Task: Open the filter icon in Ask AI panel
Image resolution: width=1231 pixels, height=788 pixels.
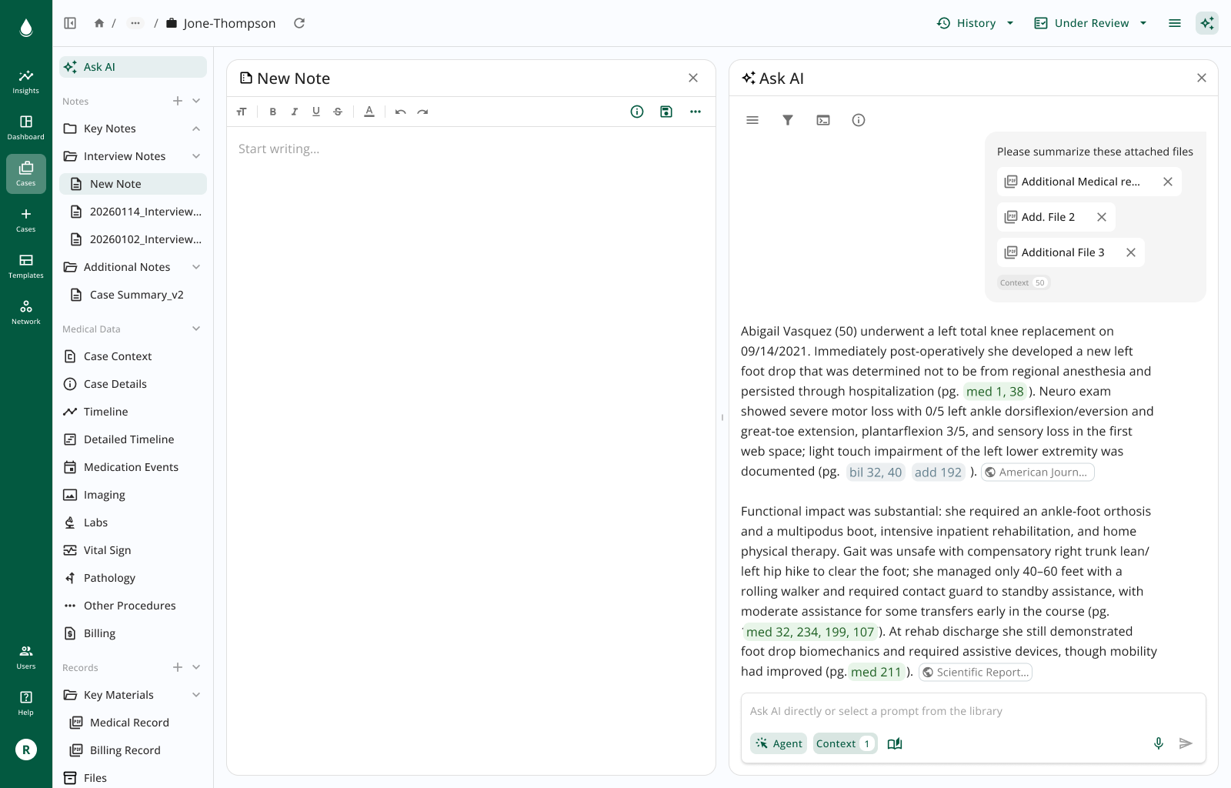Action: pos(787,120)
